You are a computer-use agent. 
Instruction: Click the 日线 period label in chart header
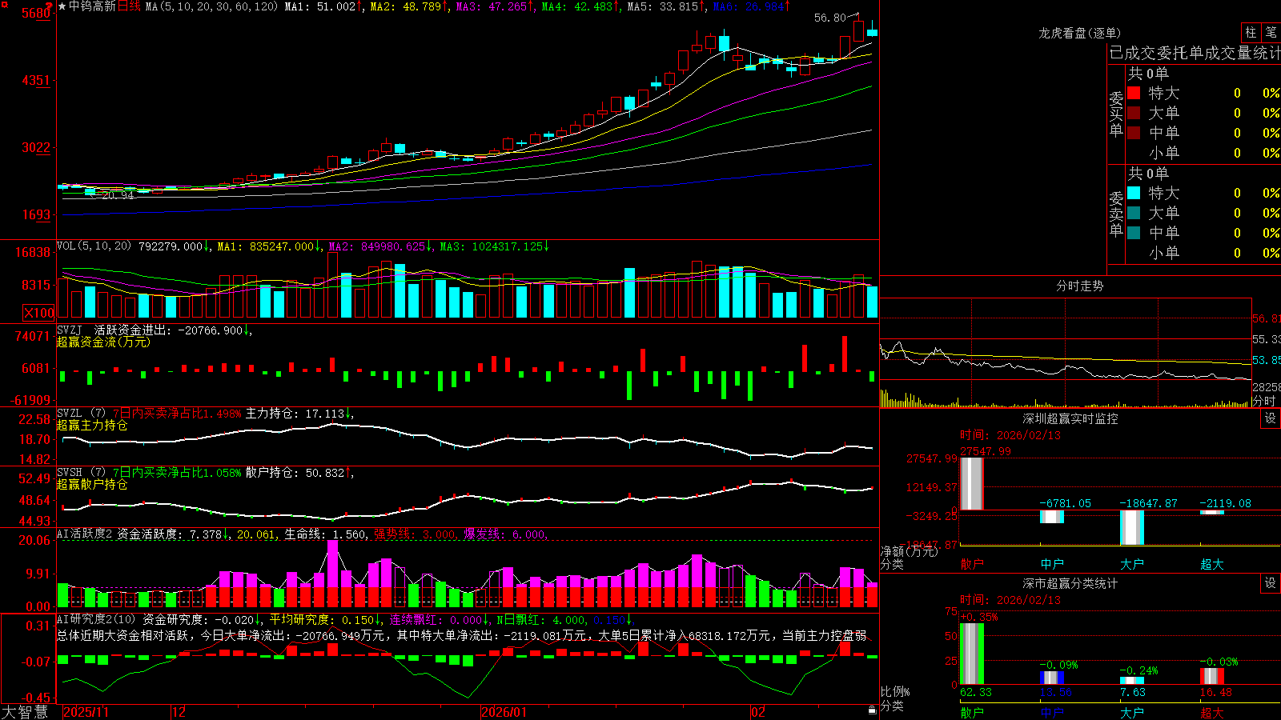coord(130,6)
